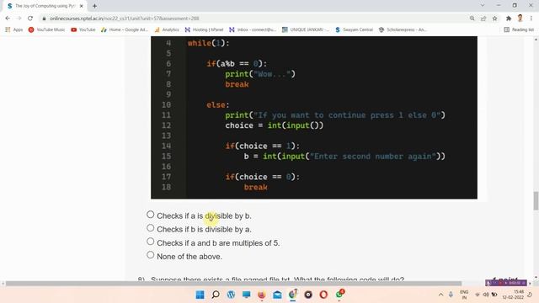Open 'Home - Google Ad...' bookmark
The height and width of the screenshot is (303, 539).
[125, 30]
